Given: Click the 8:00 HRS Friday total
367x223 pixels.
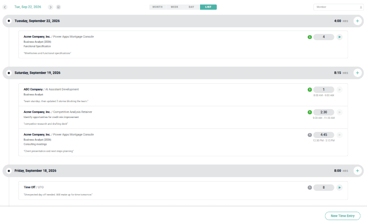Looking at the screenshot, I should pyautogui.click(x=341, y=171).
